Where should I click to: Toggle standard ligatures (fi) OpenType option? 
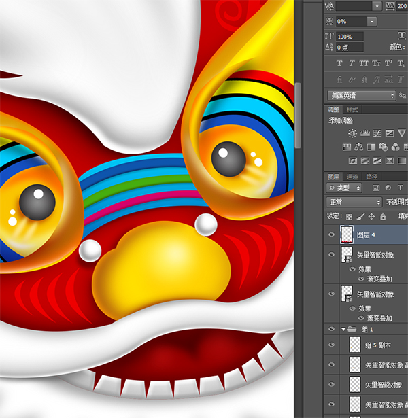339,80
